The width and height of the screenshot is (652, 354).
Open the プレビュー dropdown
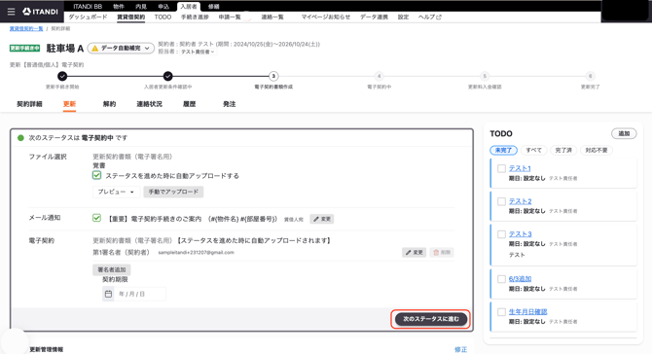tap(116, 192)
